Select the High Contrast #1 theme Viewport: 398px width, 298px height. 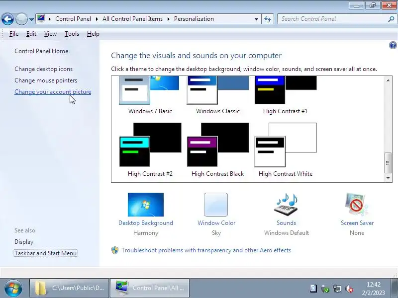[x=285, y=95]
